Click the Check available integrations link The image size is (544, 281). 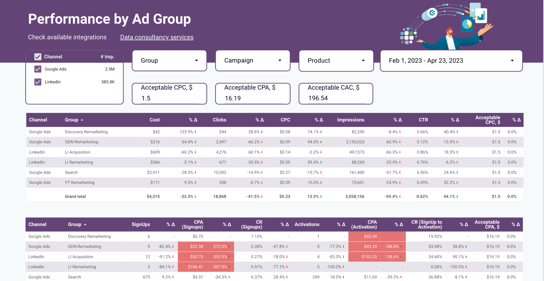point(67,37)
